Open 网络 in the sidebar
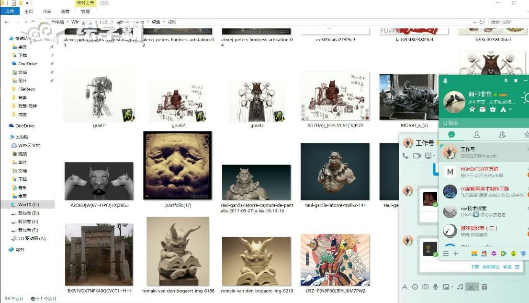 coord(20,250)
